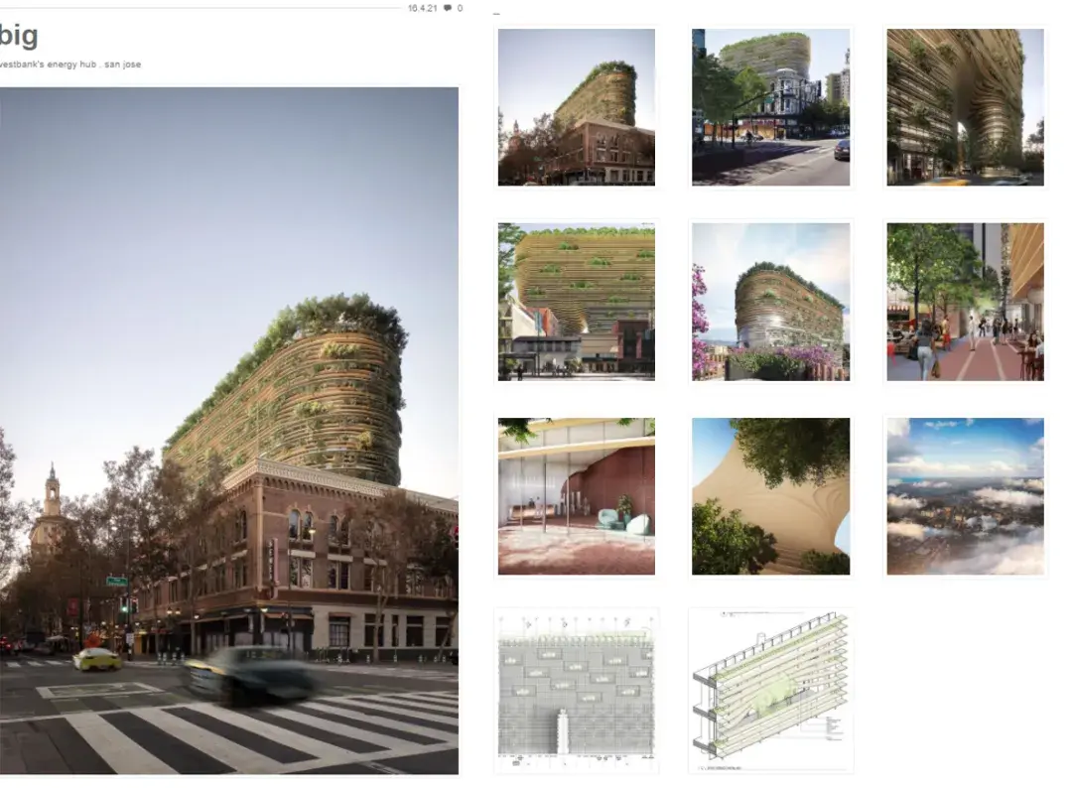
Task: Open thumbnail with purple flowering trees foreground
Action: click(x=770, y=302)
